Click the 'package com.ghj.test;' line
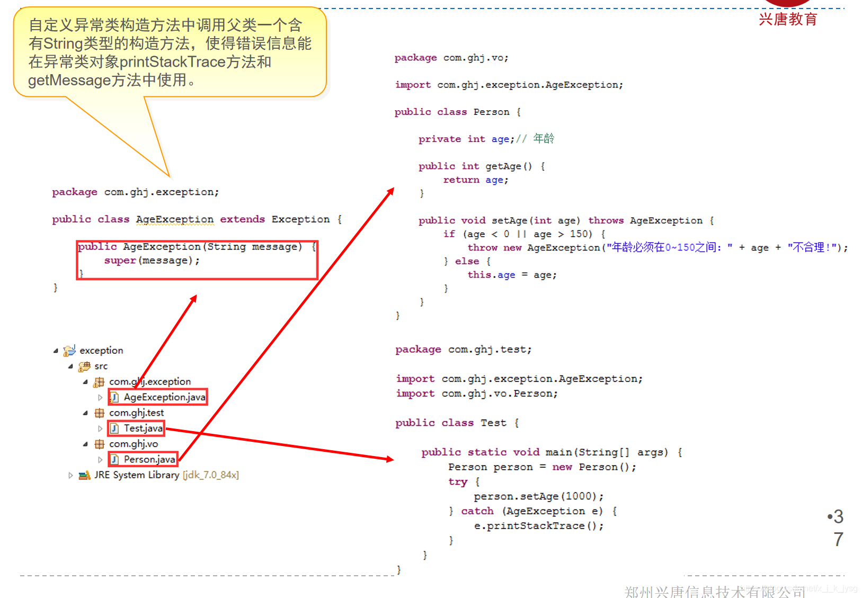The image size is (862, 598). tap(463, 350)
